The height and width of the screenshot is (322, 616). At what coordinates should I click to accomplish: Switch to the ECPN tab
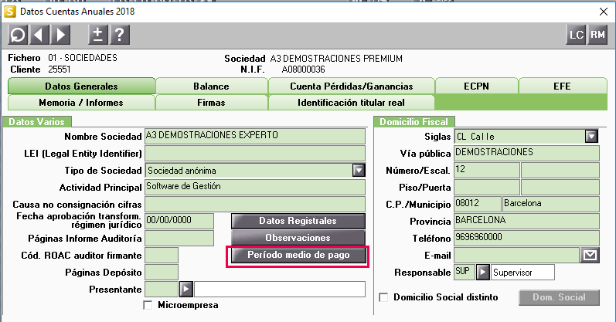(476, 86)
